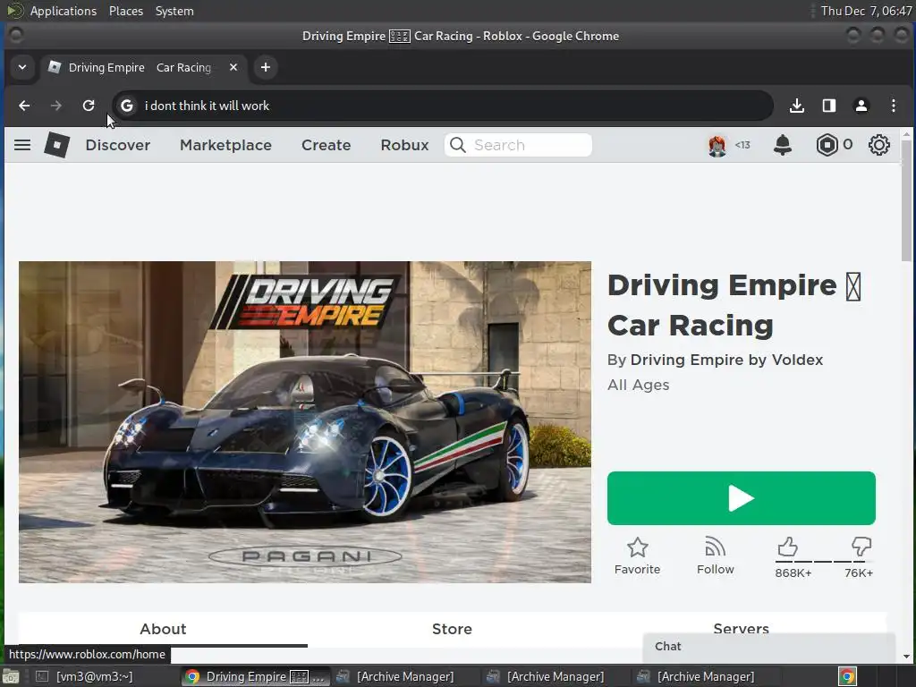Open the Roblox hamburger navigation menu

tap(22, 145)
